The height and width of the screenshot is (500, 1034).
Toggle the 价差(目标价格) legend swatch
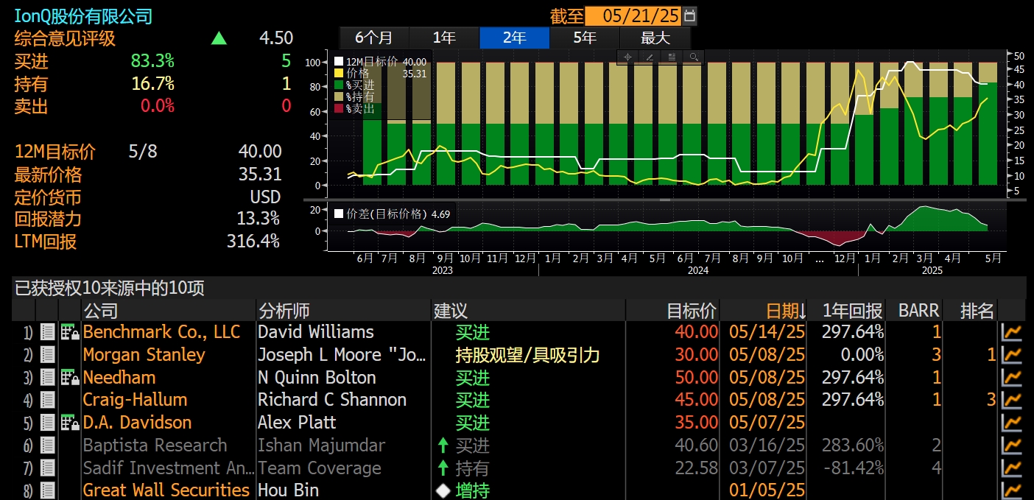coord(339,214)
